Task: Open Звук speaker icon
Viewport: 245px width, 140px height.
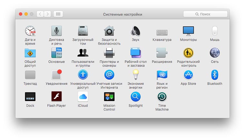Action: [x=135, y=31]
